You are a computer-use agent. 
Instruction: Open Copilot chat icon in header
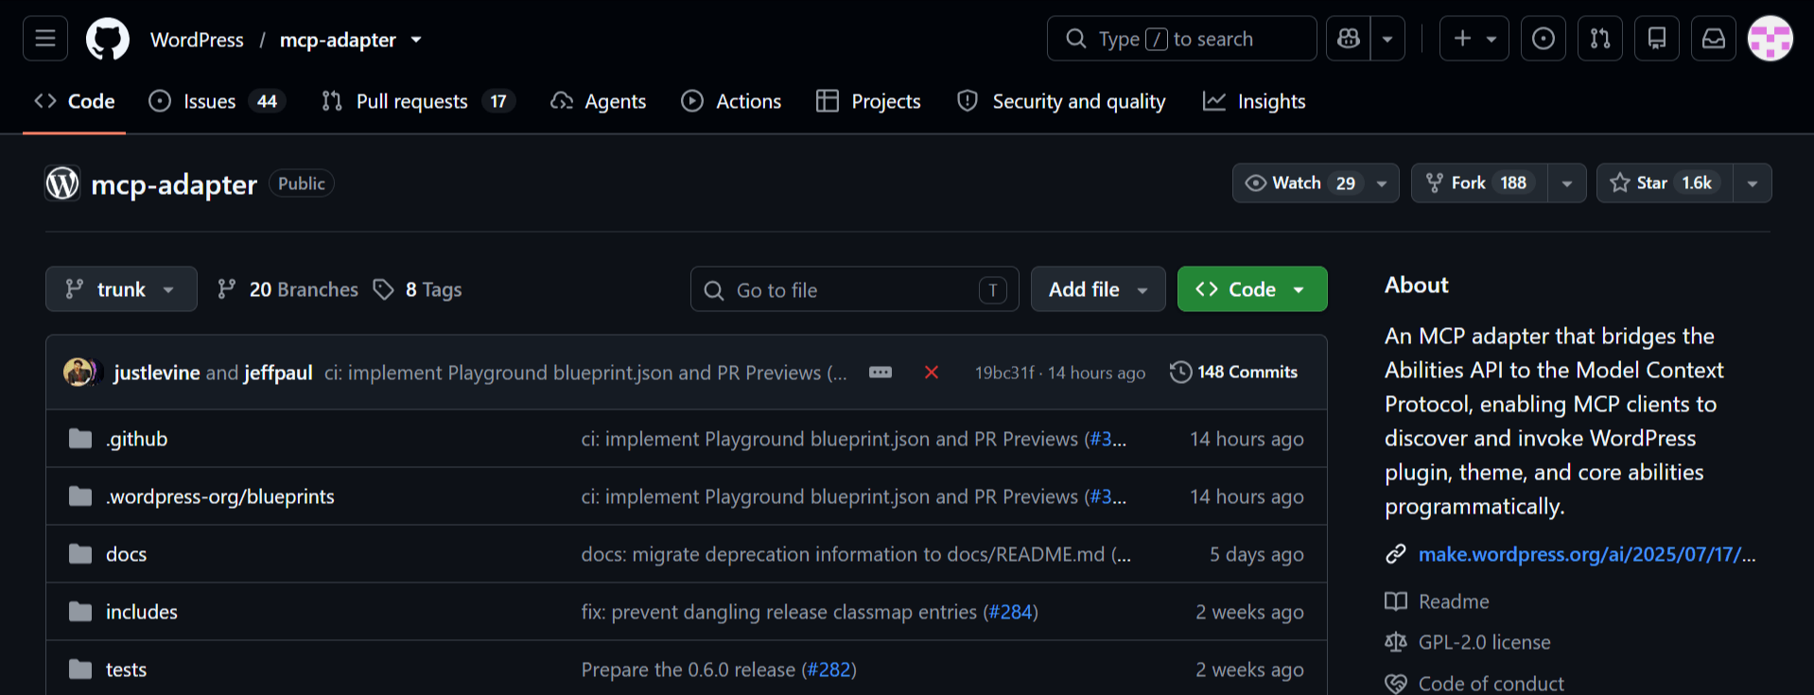1349,39
